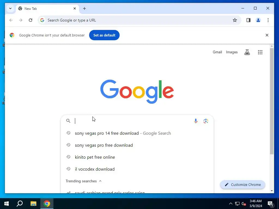Select the New Tab tab
The height and width of the screenshot is (209, 279).
47,8
